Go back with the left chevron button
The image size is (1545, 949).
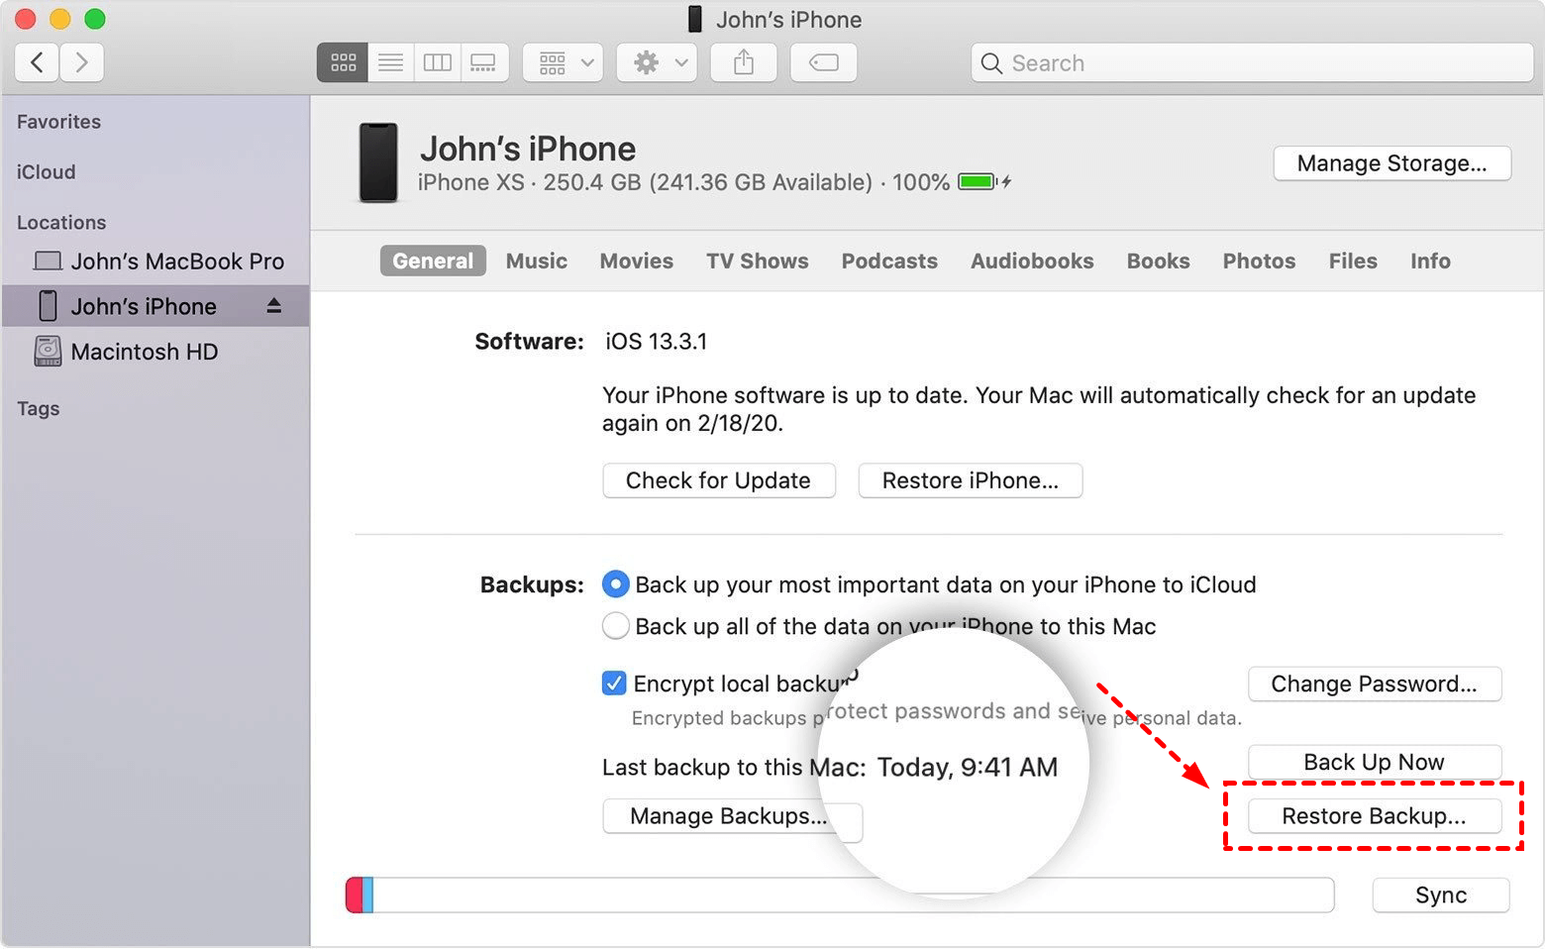point(37,63)
